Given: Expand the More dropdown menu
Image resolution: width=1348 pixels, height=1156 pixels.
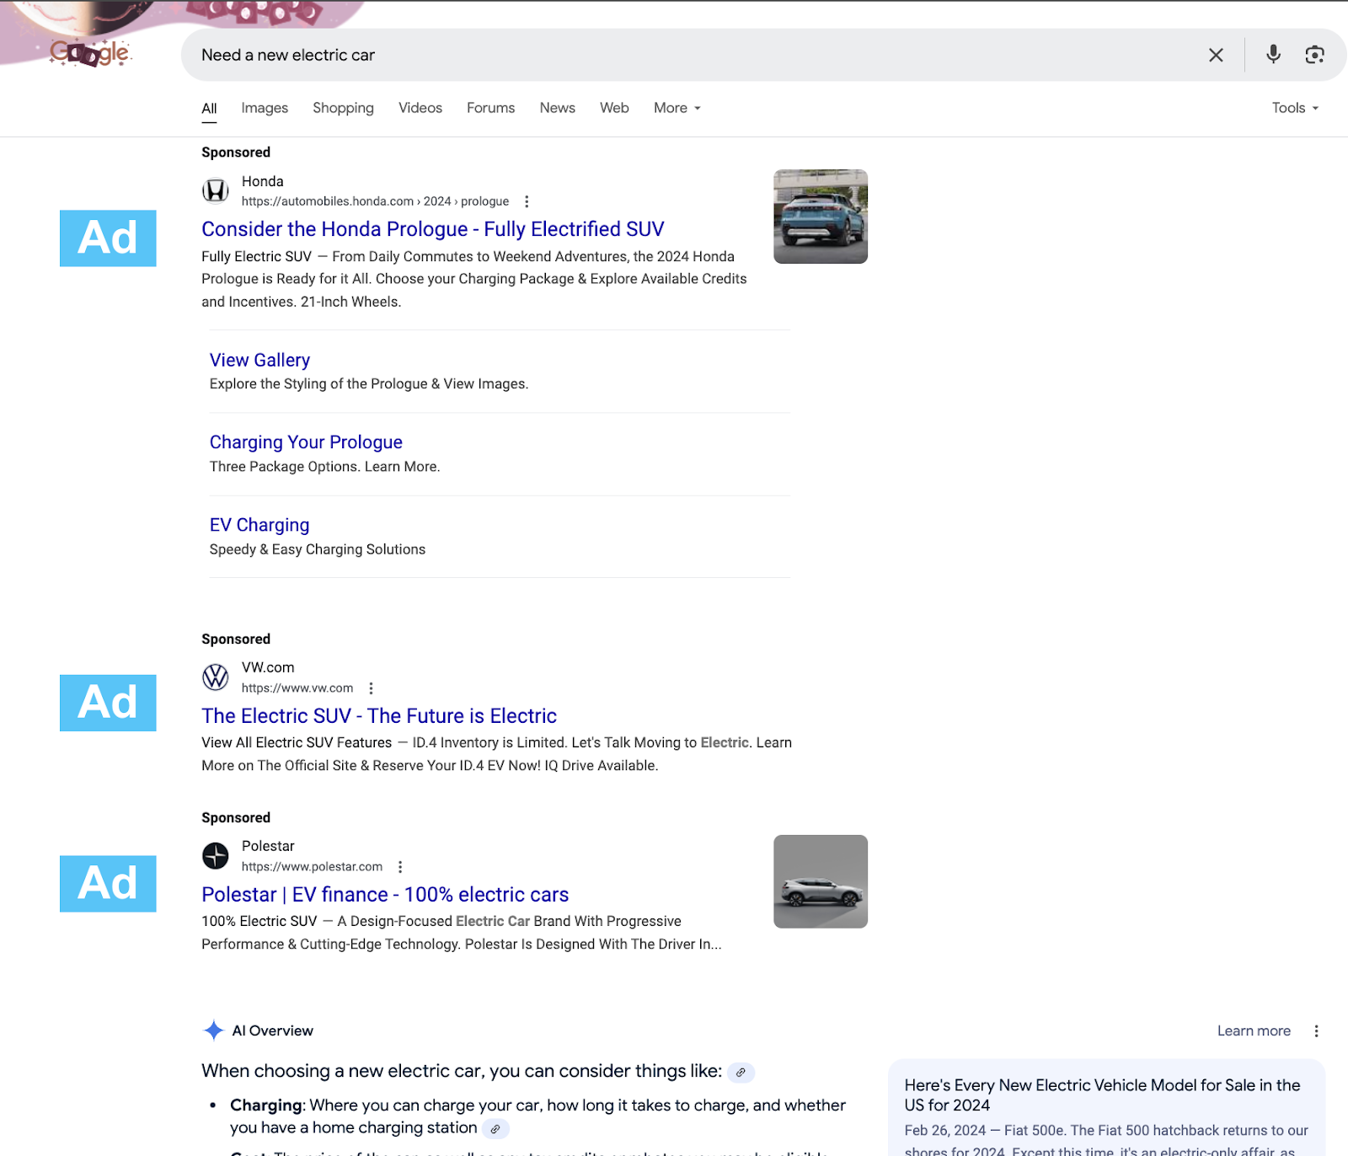Looking at the screenshot, I should [677, 108].
